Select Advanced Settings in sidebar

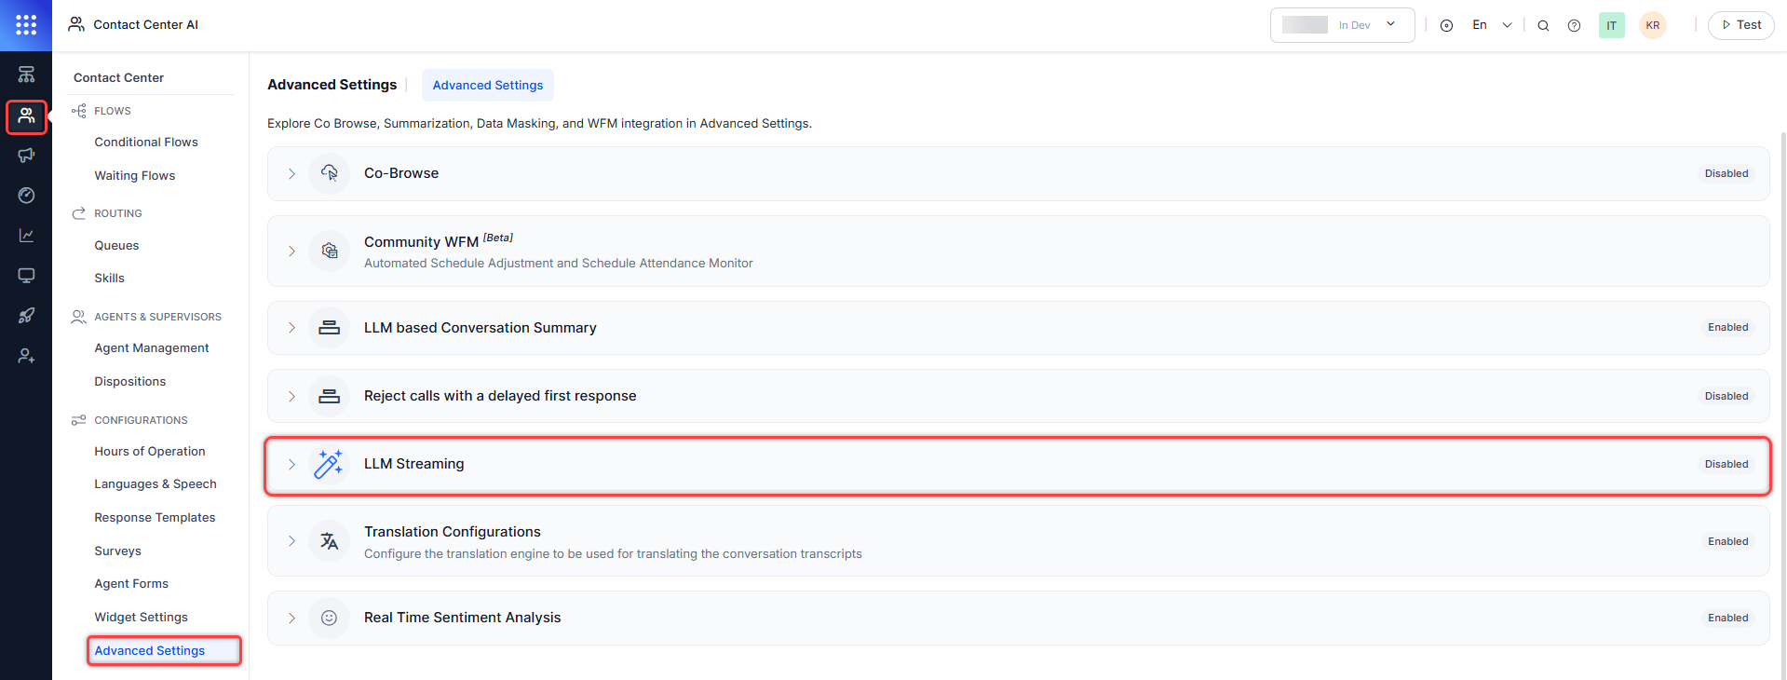[x=164, y=651]
